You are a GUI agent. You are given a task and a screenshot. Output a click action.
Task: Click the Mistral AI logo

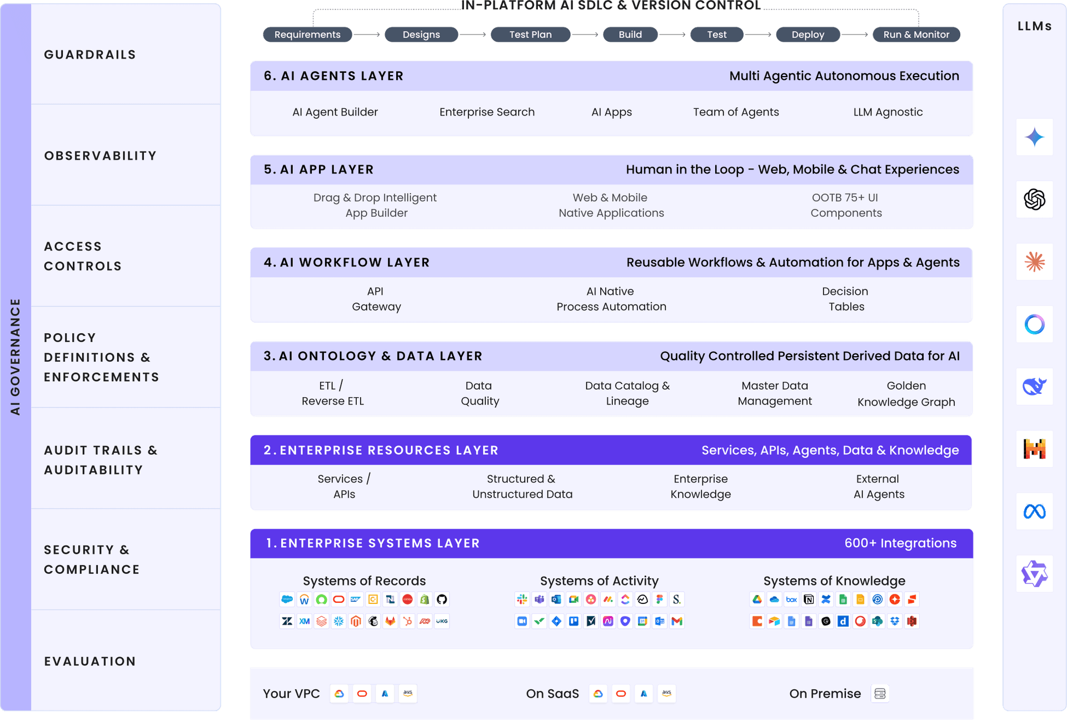coord(1034,449)
